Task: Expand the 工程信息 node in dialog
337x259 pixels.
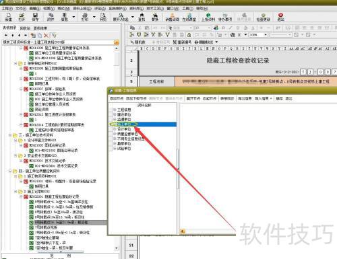Action: click(115, 110)
